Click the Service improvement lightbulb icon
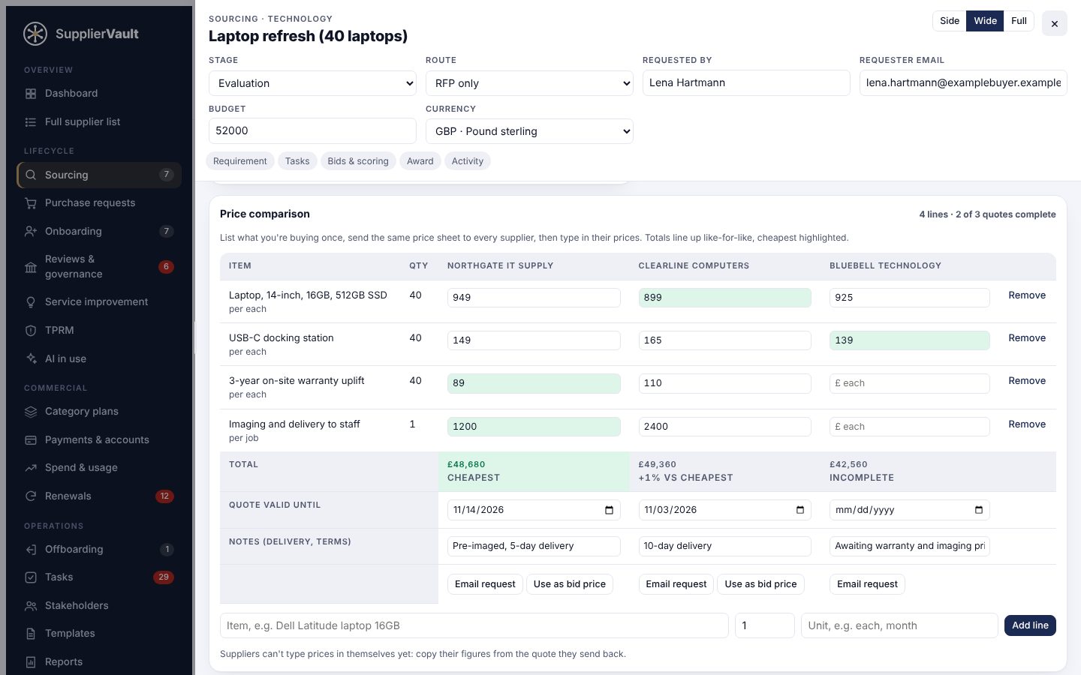Image resolution: width=1081 pixels, height=675 pixels. point(31,302)
